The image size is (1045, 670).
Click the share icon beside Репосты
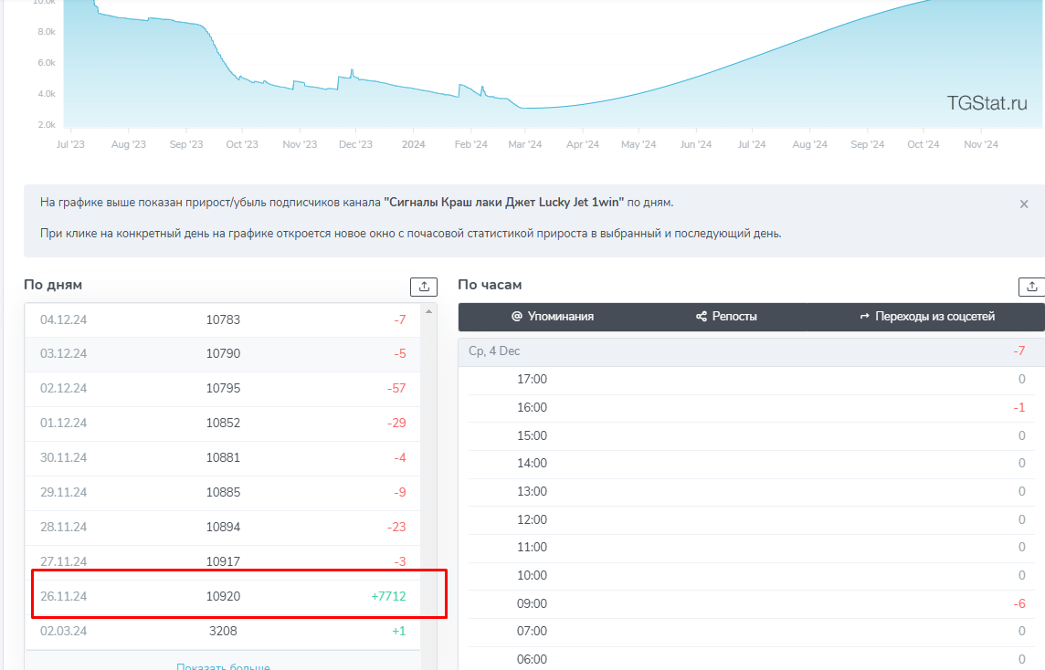coord(702,317)
